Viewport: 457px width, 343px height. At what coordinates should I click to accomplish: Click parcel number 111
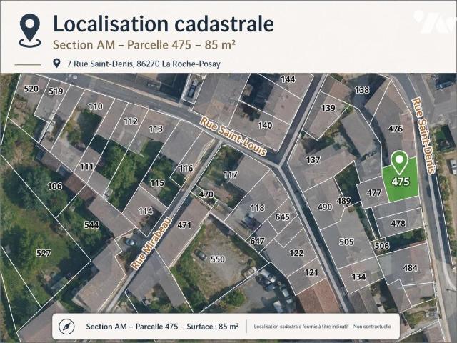(86, 166)
